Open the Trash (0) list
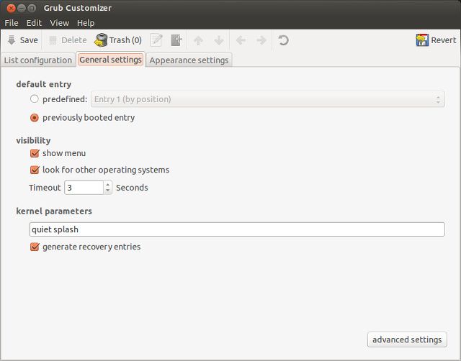The height and width of the screenshot is (361, 461). 118,40
